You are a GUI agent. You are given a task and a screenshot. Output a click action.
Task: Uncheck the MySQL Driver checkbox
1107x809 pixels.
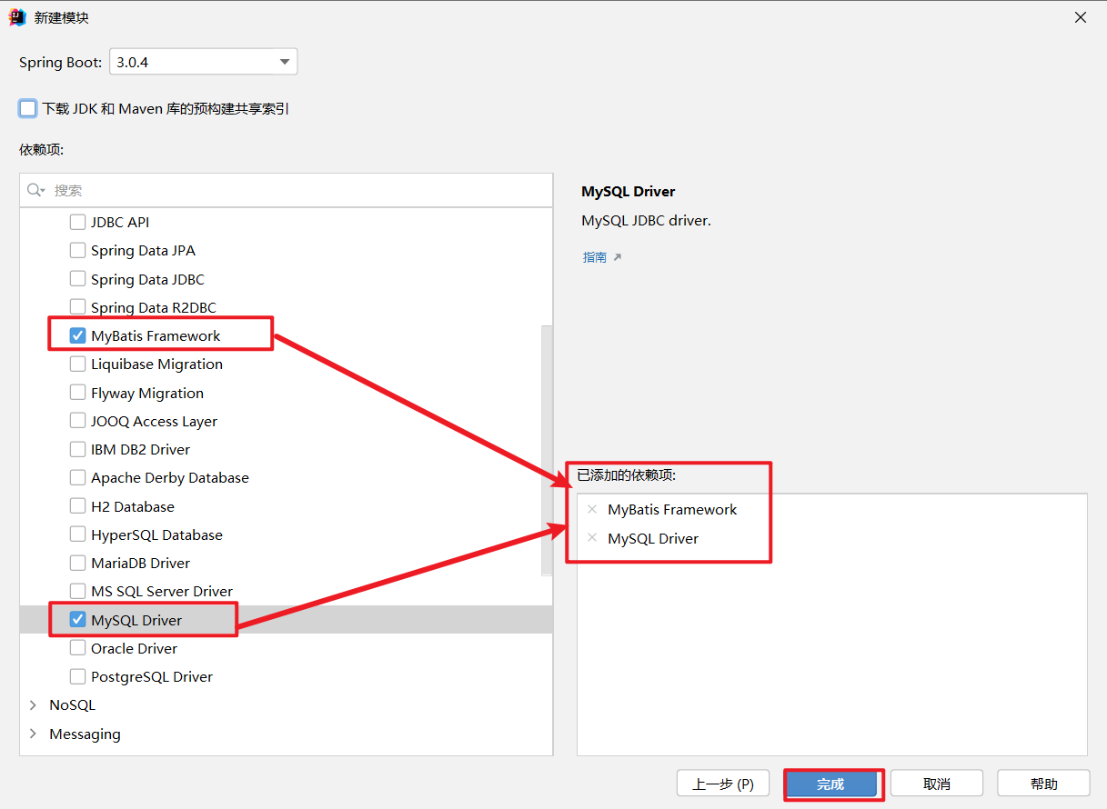[78, 620]
